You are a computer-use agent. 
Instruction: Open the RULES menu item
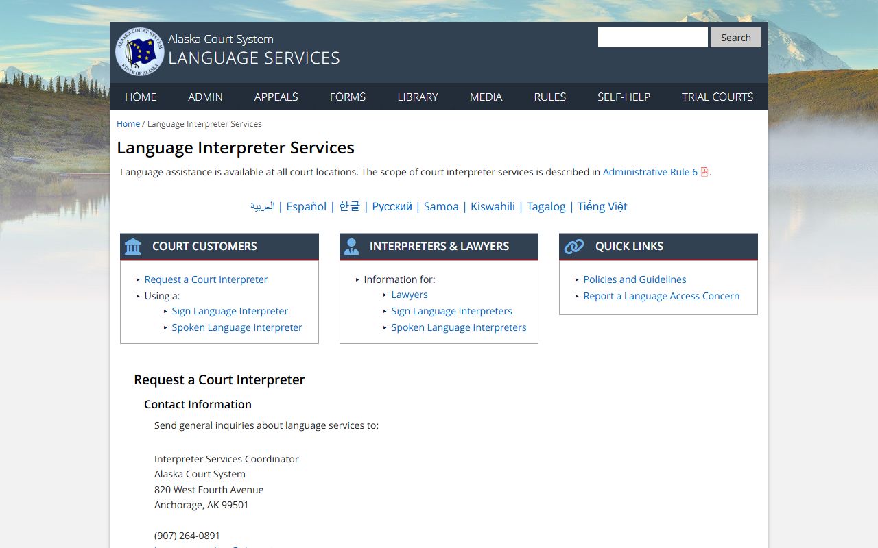[550, 97]
